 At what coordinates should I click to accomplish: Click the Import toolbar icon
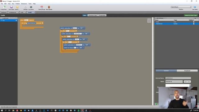(17, 7)
